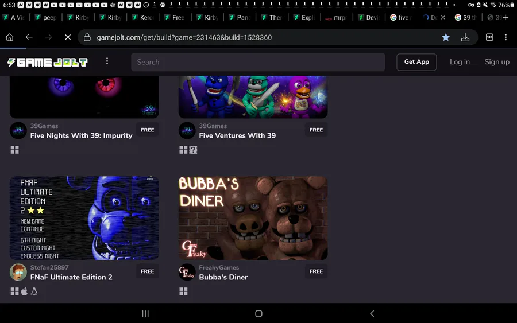Click the FreakyGames author name

[219, 268]
